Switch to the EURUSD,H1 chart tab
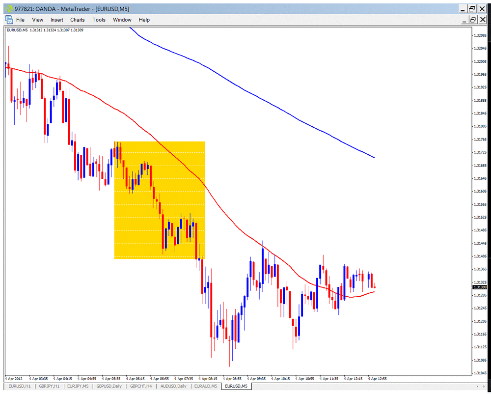The height and width of the screenshot is (394, 491). coord(20,386)
